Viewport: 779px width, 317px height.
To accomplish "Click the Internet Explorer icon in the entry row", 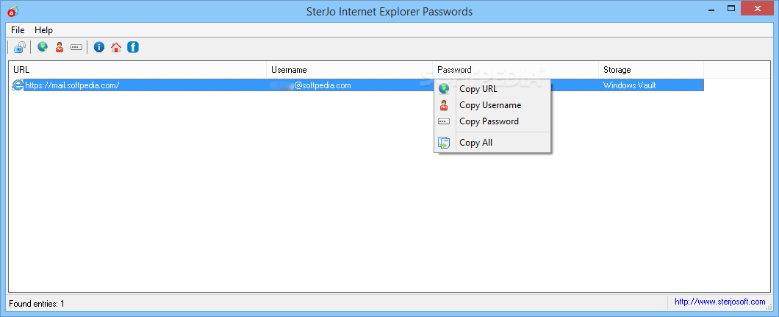I will (18, 85).
